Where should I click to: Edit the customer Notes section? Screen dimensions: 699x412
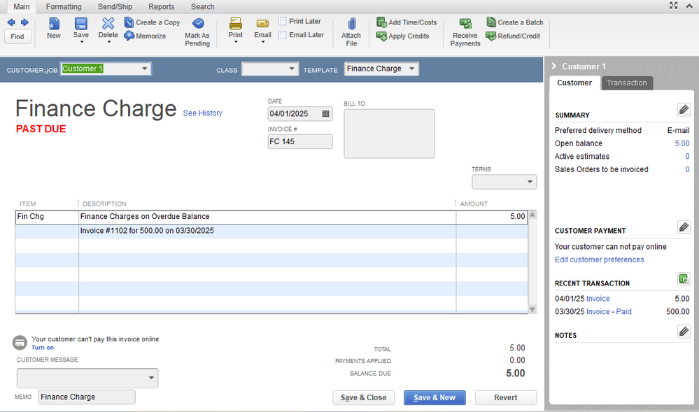tap(684, 332)
